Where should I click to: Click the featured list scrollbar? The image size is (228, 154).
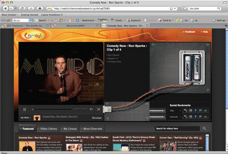click(x=207, y=143)
